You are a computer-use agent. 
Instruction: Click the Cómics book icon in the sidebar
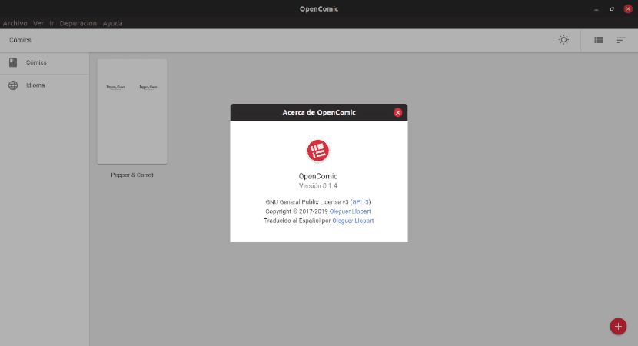tap(13, 62)
